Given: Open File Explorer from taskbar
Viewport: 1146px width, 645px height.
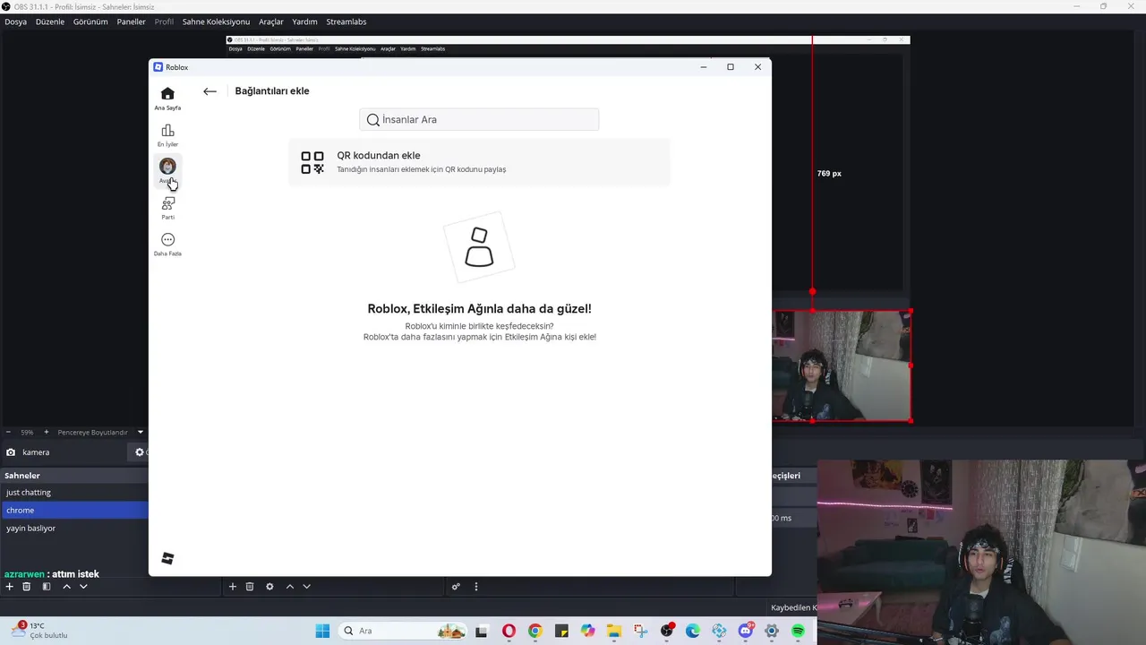Looking at the screenshot, I should pos(613,631).
